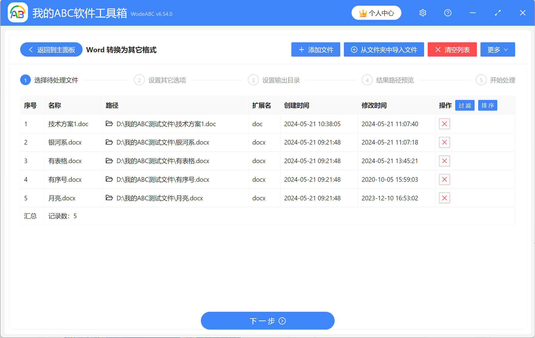Click 返回到主面板 to go back
Screen dimensions: 535x338
click(51, 49)
